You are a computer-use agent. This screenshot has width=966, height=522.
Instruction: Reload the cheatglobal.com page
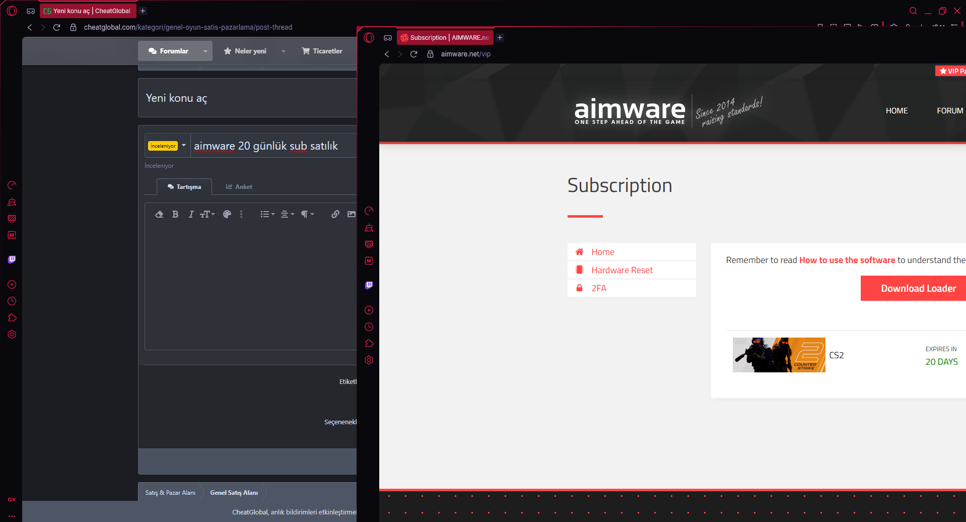click(57, 27)
